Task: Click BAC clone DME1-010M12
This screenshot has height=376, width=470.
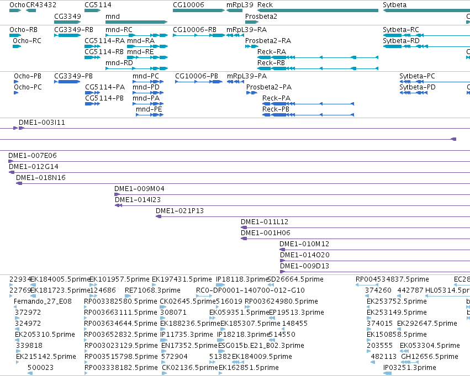Action: click(x=374, y=250)
